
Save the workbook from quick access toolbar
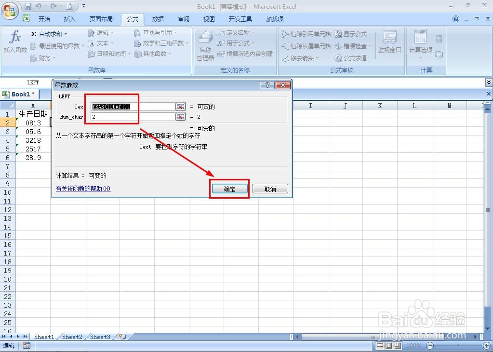coord(28,6)
